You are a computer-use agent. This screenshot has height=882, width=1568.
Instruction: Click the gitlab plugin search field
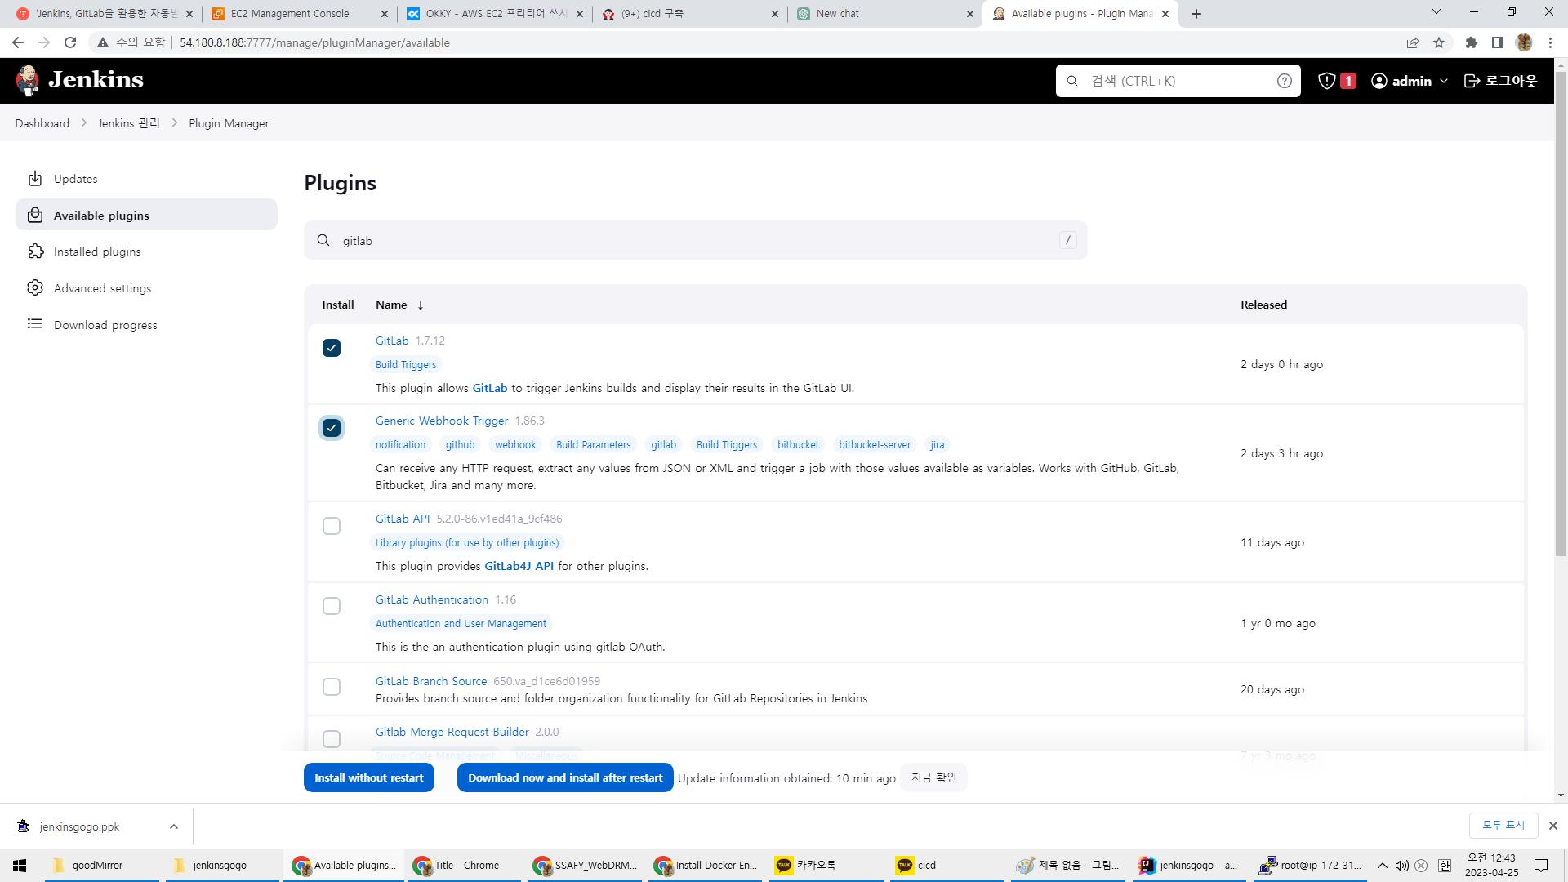pos(694,241)
